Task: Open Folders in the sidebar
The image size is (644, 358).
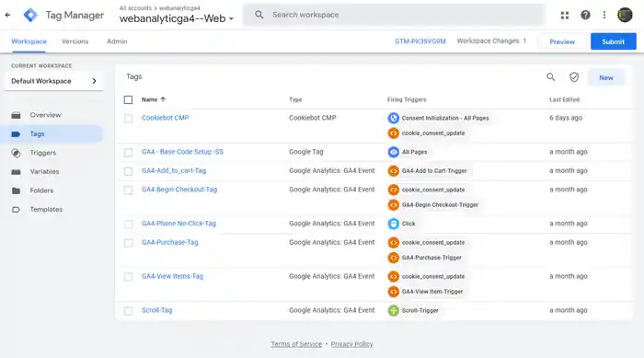Action: [x=41, y=191]
